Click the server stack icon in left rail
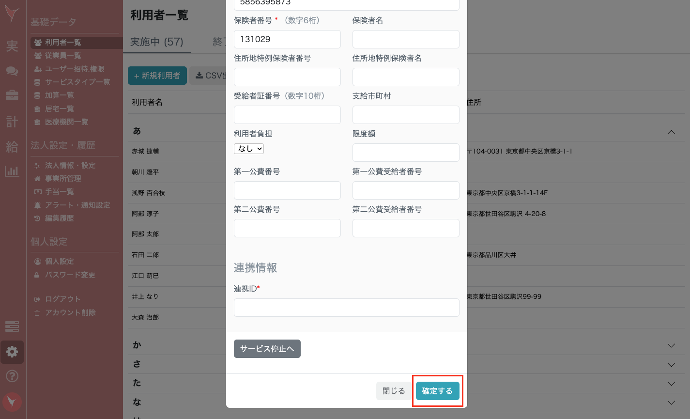Viewport: 690px width, 419px height. point(12,326)
